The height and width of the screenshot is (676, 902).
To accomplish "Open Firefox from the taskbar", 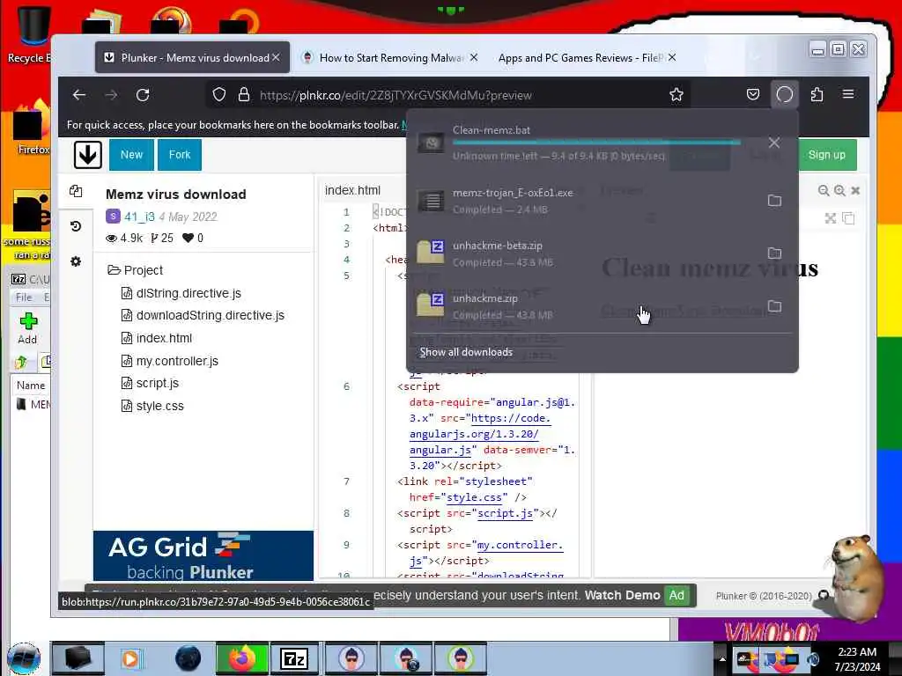I will [242, 658].
